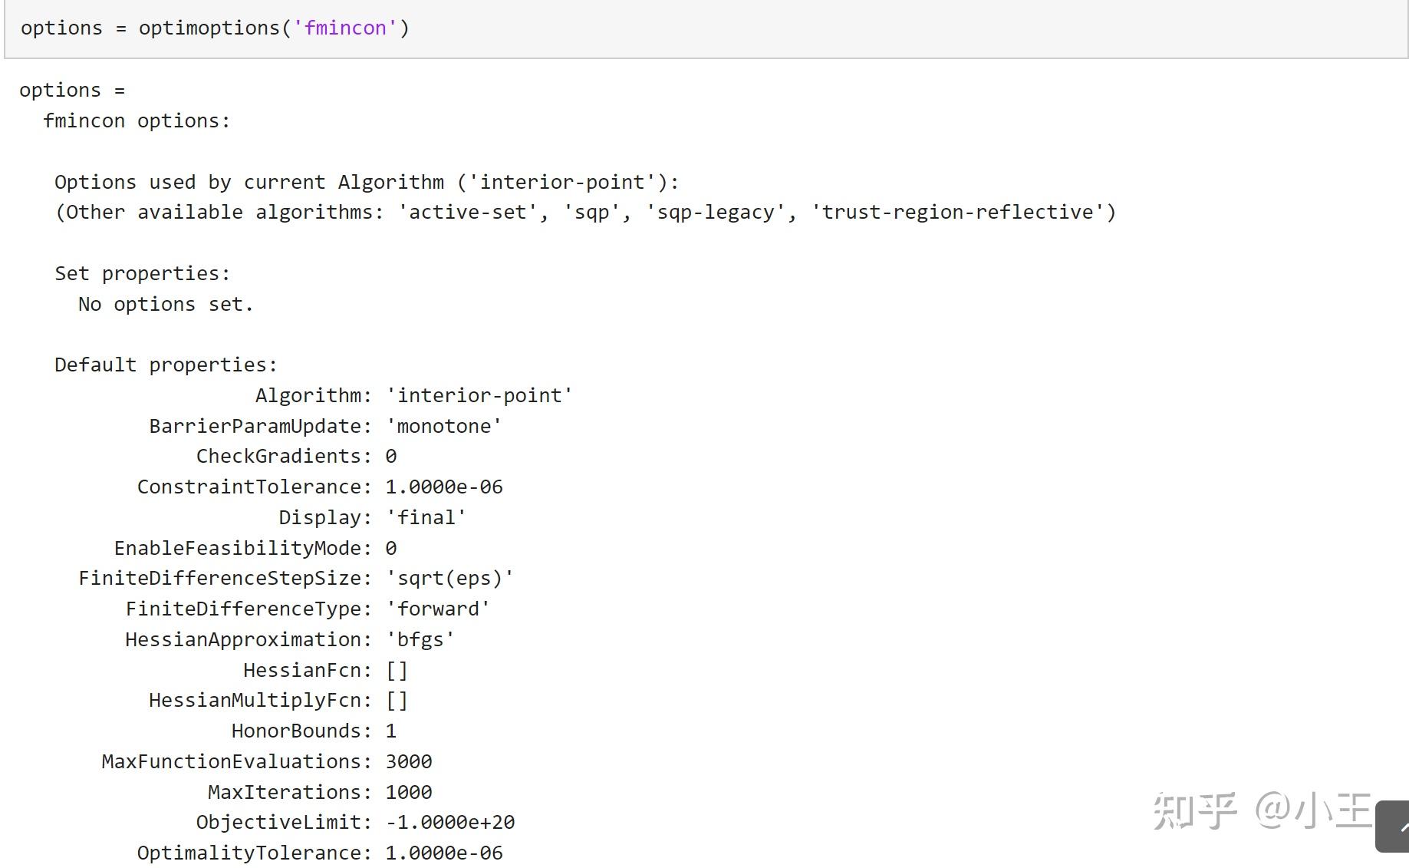Click the Display 'final' value

426,518
